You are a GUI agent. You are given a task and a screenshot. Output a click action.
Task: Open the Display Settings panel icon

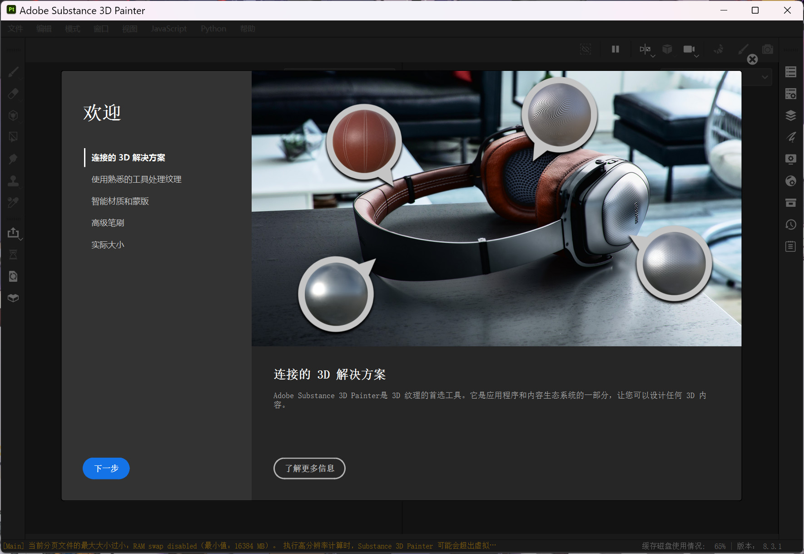pos(791,159)
